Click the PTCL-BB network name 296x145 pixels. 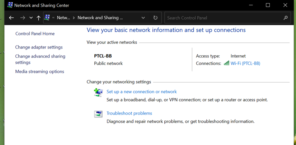point(103,56)
